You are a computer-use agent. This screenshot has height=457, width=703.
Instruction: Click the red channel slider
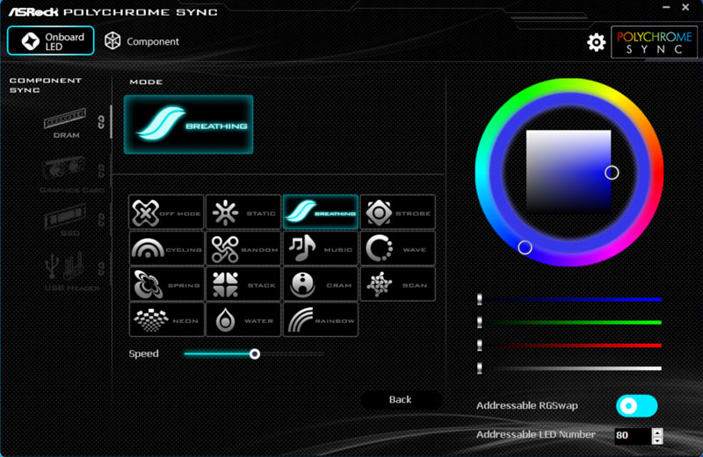click(570, 345)
